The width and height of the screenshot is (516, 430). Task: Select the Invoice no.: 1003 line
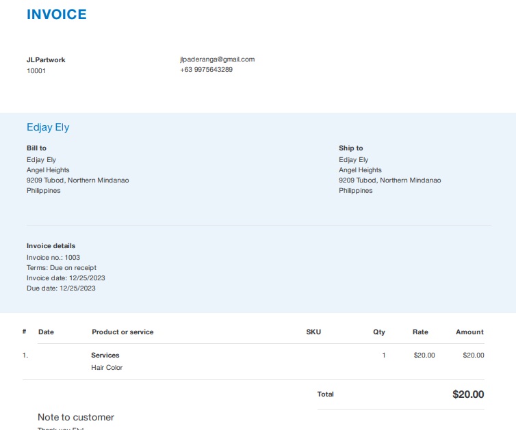tap(53, 258)
